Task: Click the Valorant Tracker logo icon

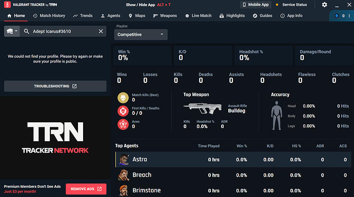Action: [x=7, y=5]
